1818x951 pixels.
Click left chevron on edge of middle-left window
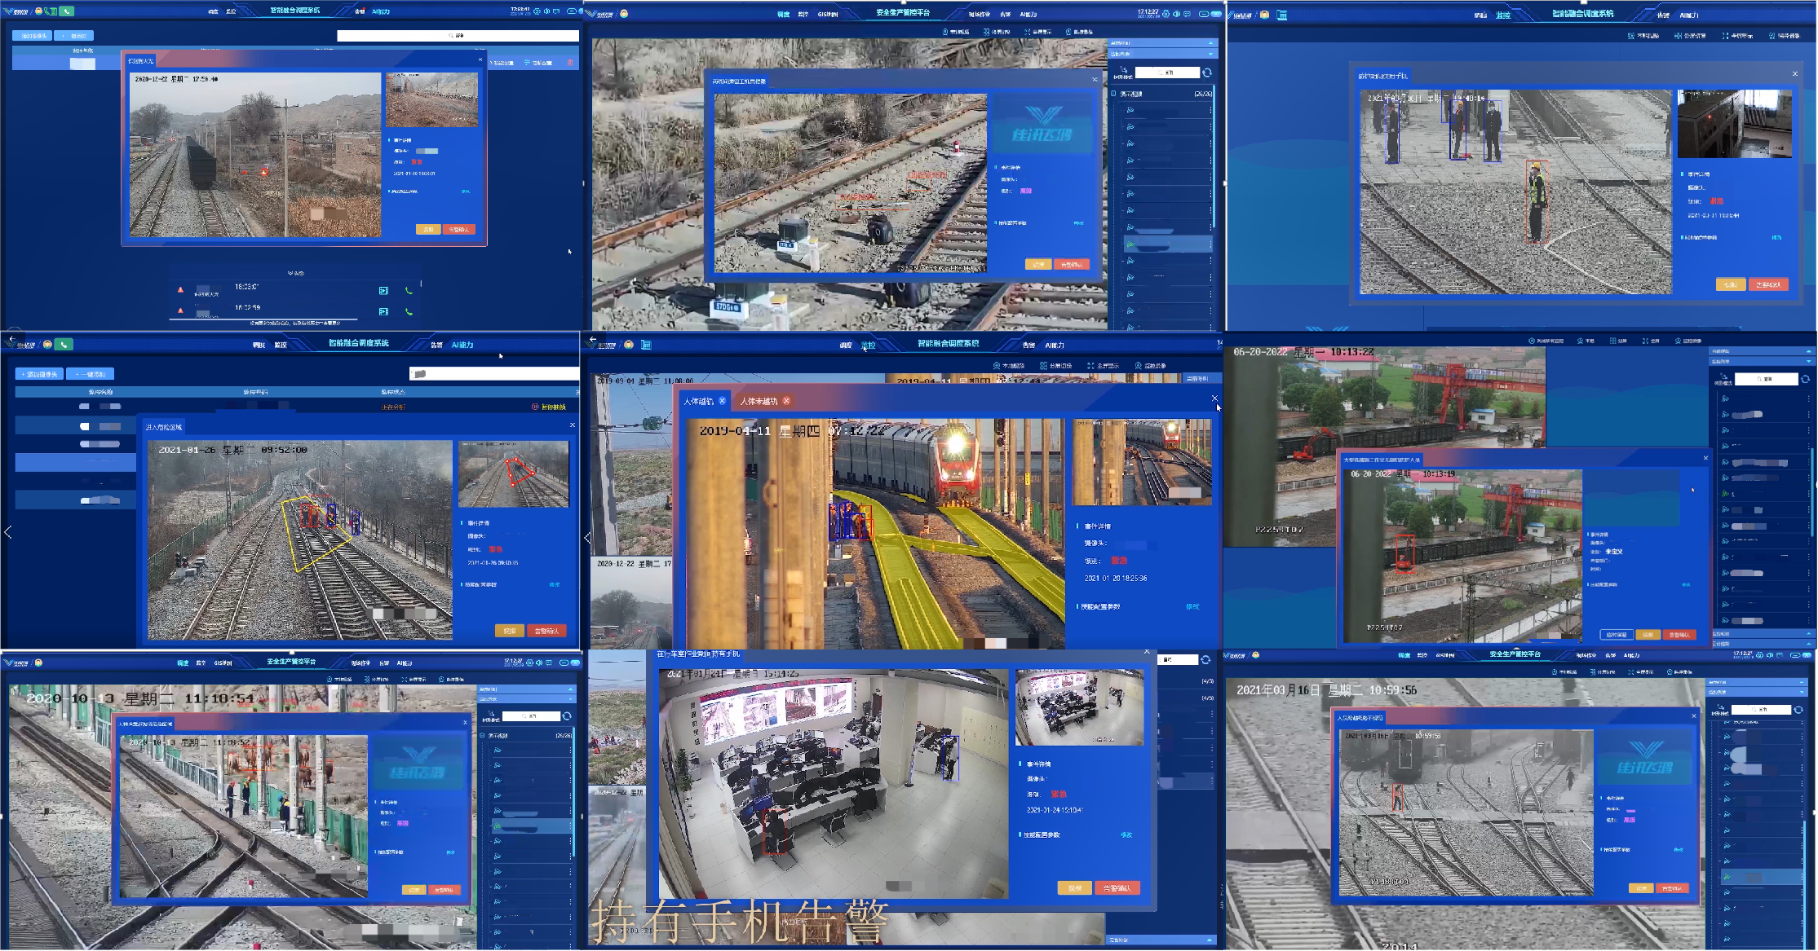8,532
